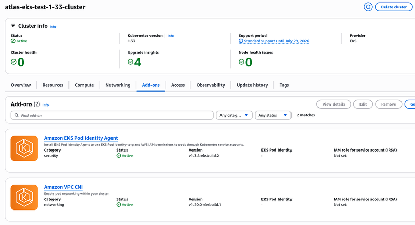Click the Node health issues check icon
Image resolution: width=415 pixels, height=225 pixels.
[241, 62]
